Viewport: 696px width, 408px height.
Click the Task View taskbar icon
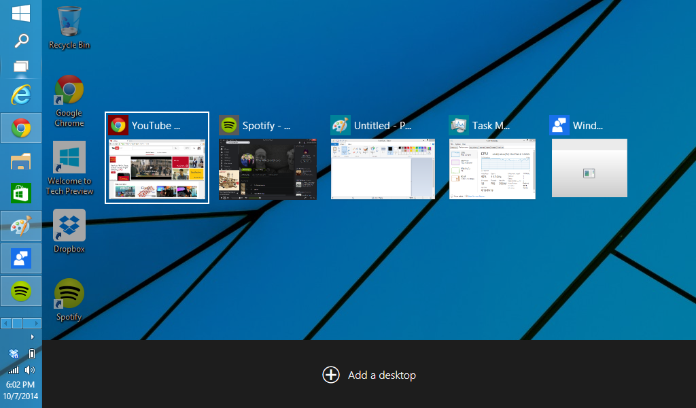point(21,67)
